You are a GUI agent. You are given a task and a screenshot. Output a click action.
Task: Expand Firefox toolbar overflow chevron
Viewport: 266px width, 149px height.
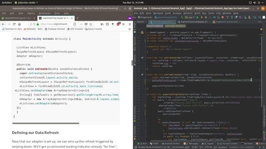click(123, 24)
